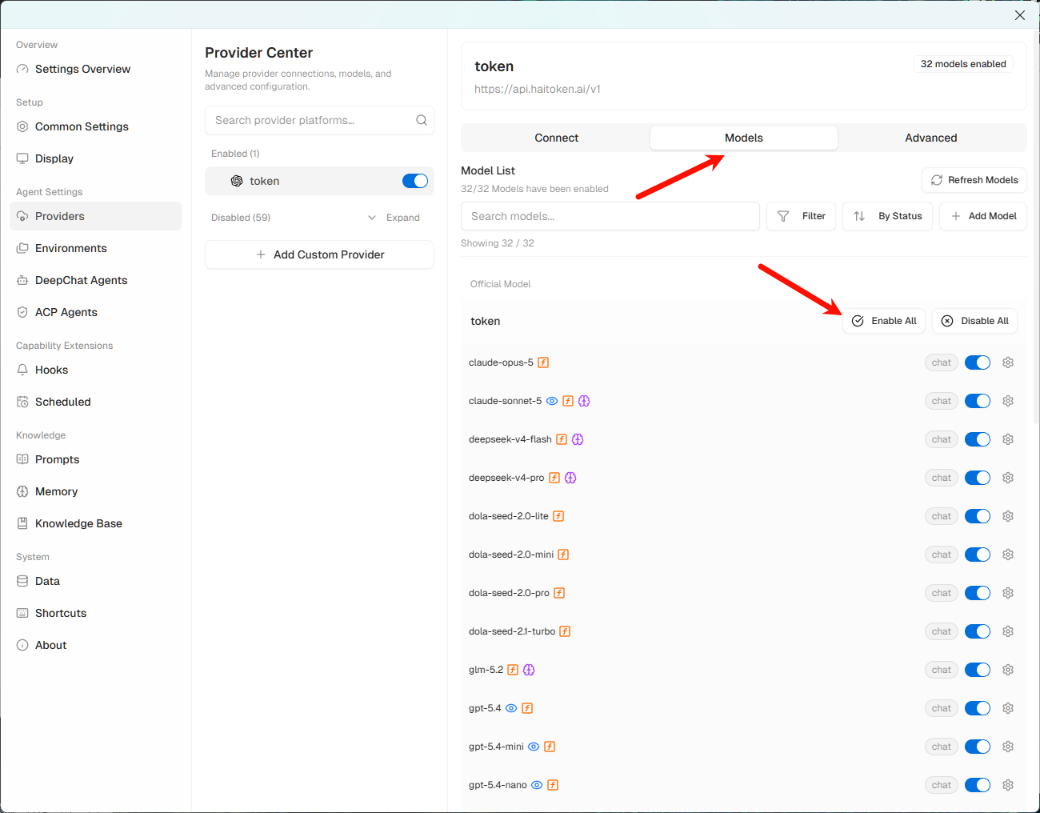Open DeepChat Agents in the sidebar

(95, 280)
